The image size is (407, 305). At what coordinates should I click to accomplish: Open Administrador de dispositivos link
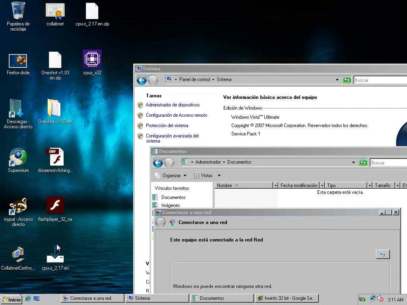172,105
